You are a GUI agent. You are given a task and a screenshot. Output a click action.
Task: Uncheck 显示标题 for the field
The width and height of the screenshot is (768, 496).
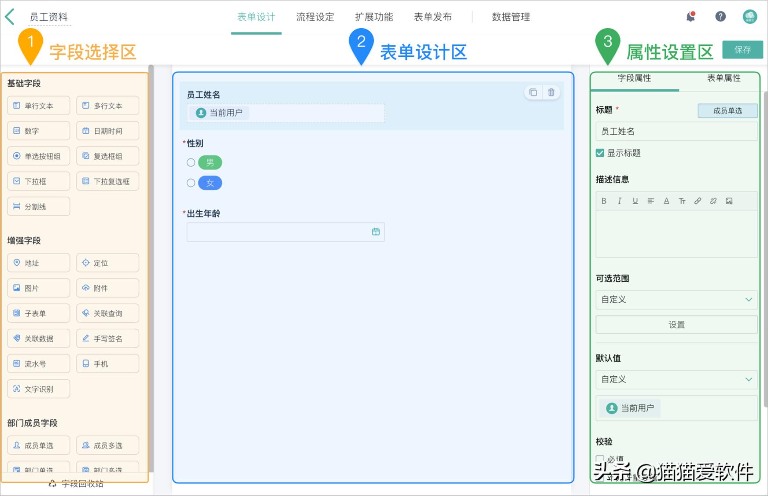click(x=599, y=153)
